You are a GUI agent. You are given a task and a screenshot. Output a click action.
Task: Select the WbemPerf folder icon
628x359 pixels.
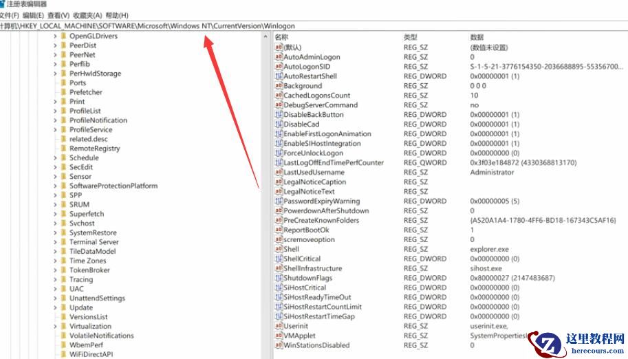coord(63,345)
